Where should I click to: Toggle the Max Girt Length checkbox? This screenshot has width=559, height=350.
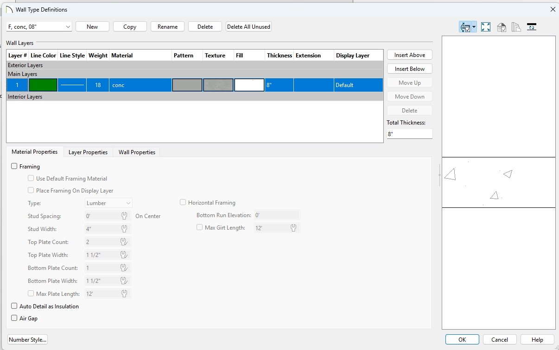(199, 227)
